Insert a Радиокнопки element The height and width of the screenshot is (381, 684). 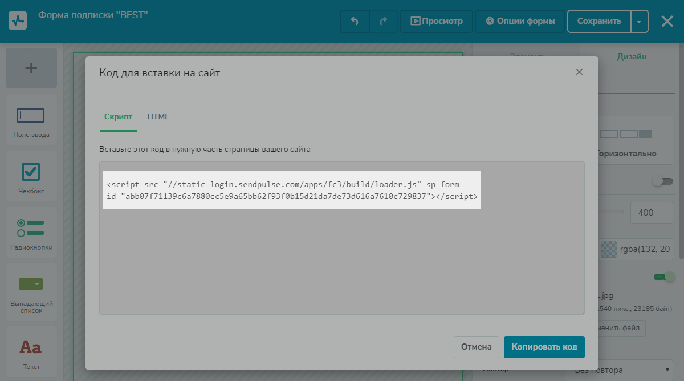coord(31,234)
